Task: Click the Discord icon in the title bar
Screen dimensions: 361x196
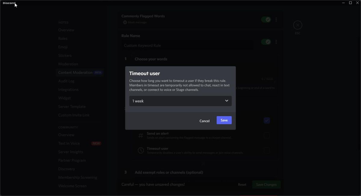Action: [9, 3]
